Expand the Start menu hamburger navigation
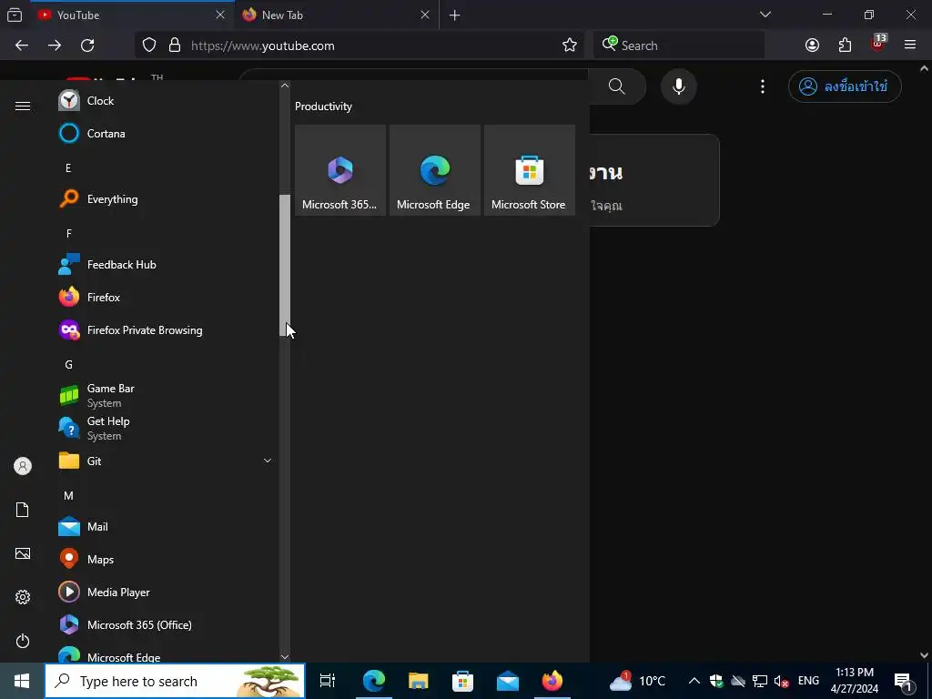932x699 pixels. (23, 106)
